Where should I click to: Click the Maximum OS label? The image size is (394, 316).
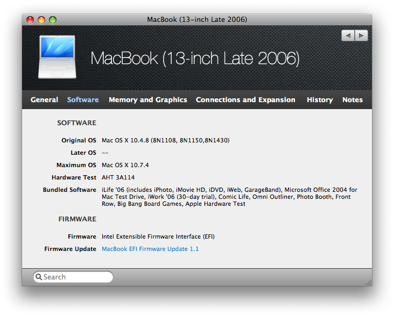(x=76, y=165)
